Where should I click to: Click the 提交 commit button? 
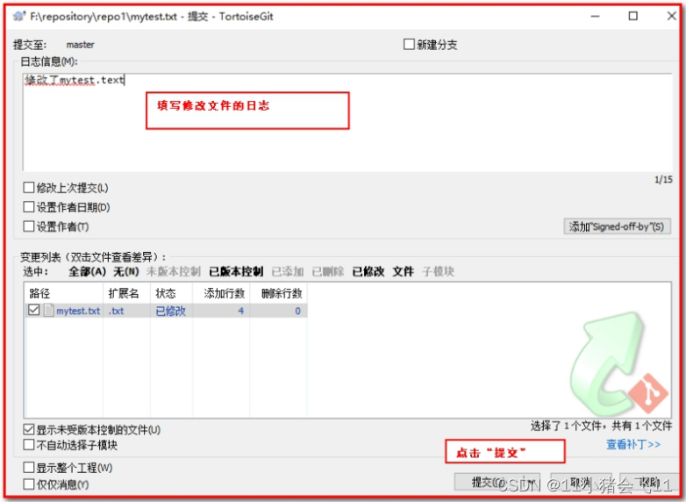[489, 483]
